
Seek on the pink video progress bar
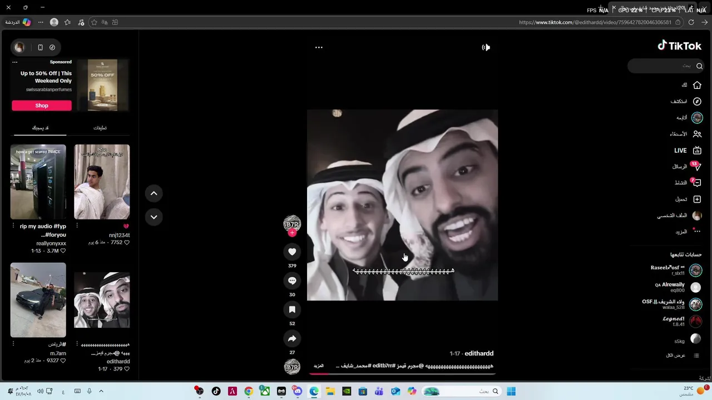(x=403, y=373)
